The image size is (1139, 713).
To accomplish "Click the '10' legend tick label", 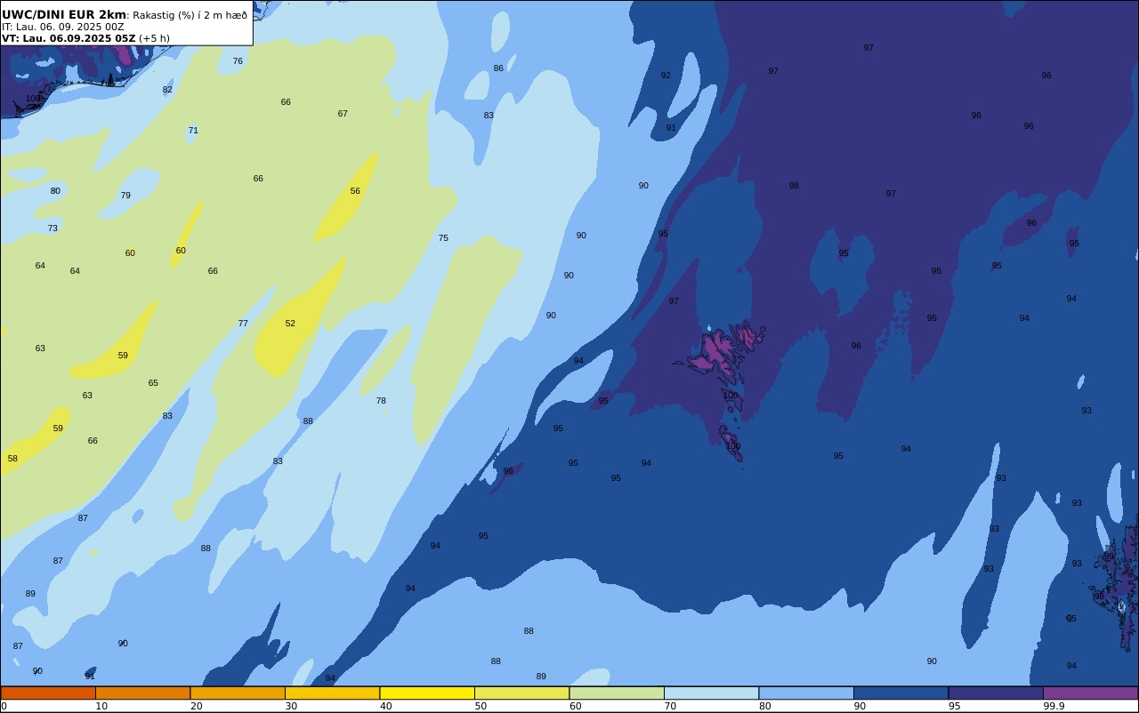I will click(101, 706).
